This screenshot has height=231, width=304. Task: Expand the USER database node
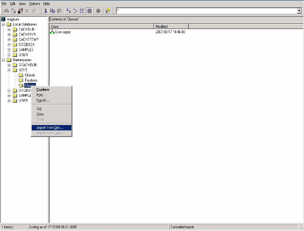[9, 55]
